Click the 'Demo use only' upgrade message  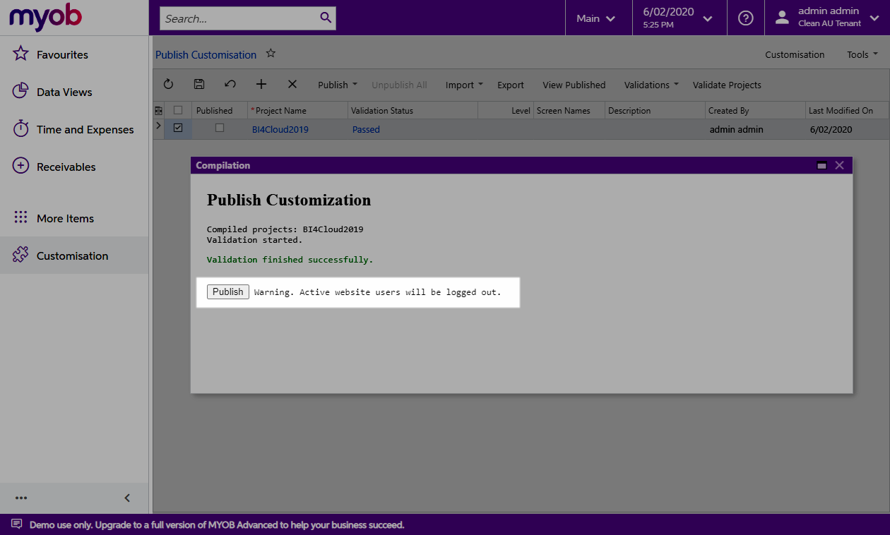(217, 524)
